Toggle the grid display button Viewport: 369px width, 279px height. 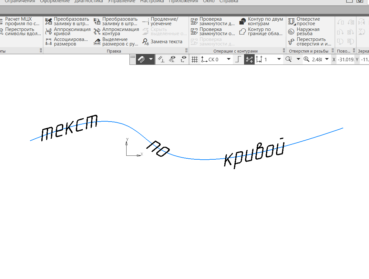point(194,59)
